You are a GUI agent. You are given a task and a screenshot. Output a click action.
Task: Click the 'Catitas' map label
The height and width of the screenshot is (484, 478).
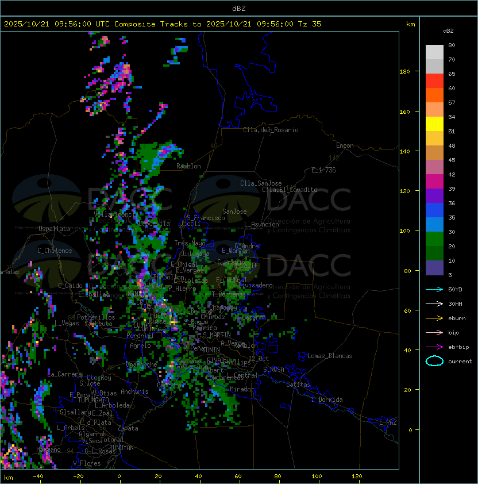coord(298,385)
